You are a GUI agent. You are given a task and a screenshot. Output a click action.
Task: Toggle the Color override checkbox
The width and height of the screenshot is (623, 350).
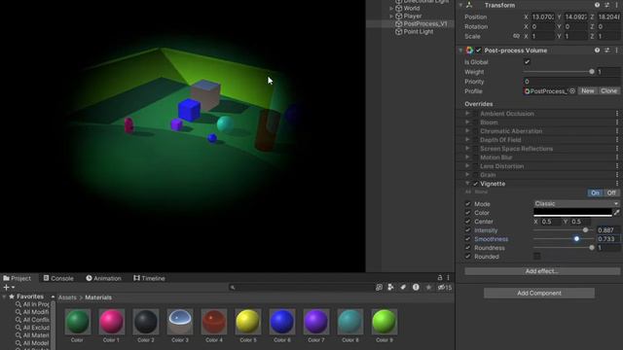467,213
